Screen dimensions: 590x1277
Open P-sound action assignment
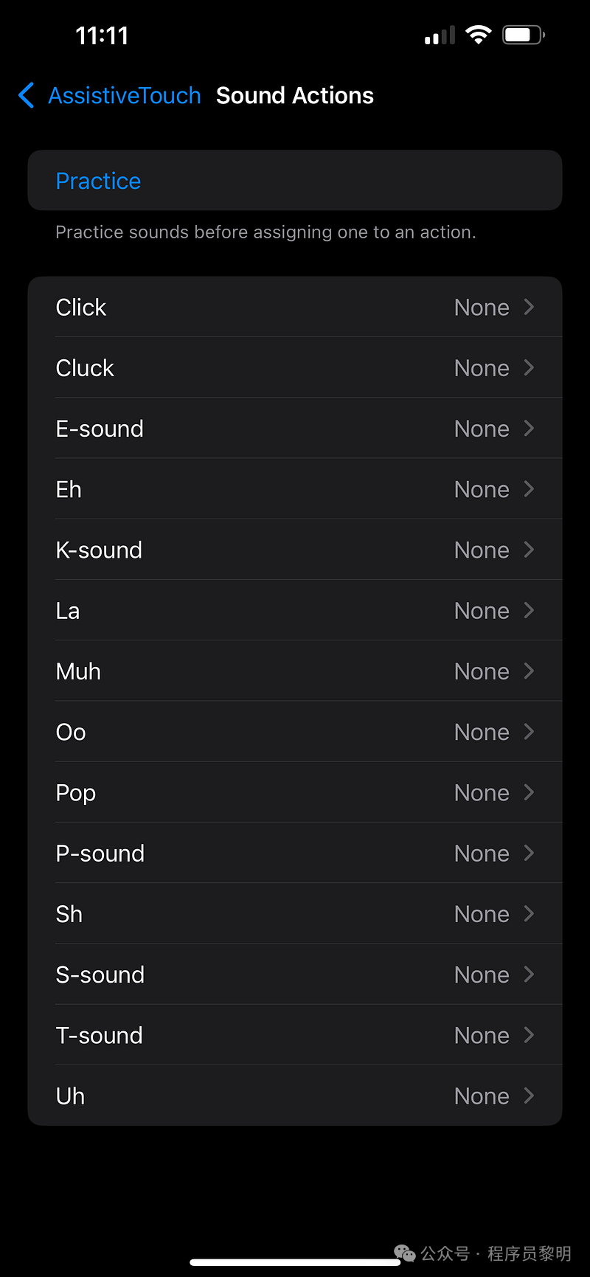click(295, 853)
